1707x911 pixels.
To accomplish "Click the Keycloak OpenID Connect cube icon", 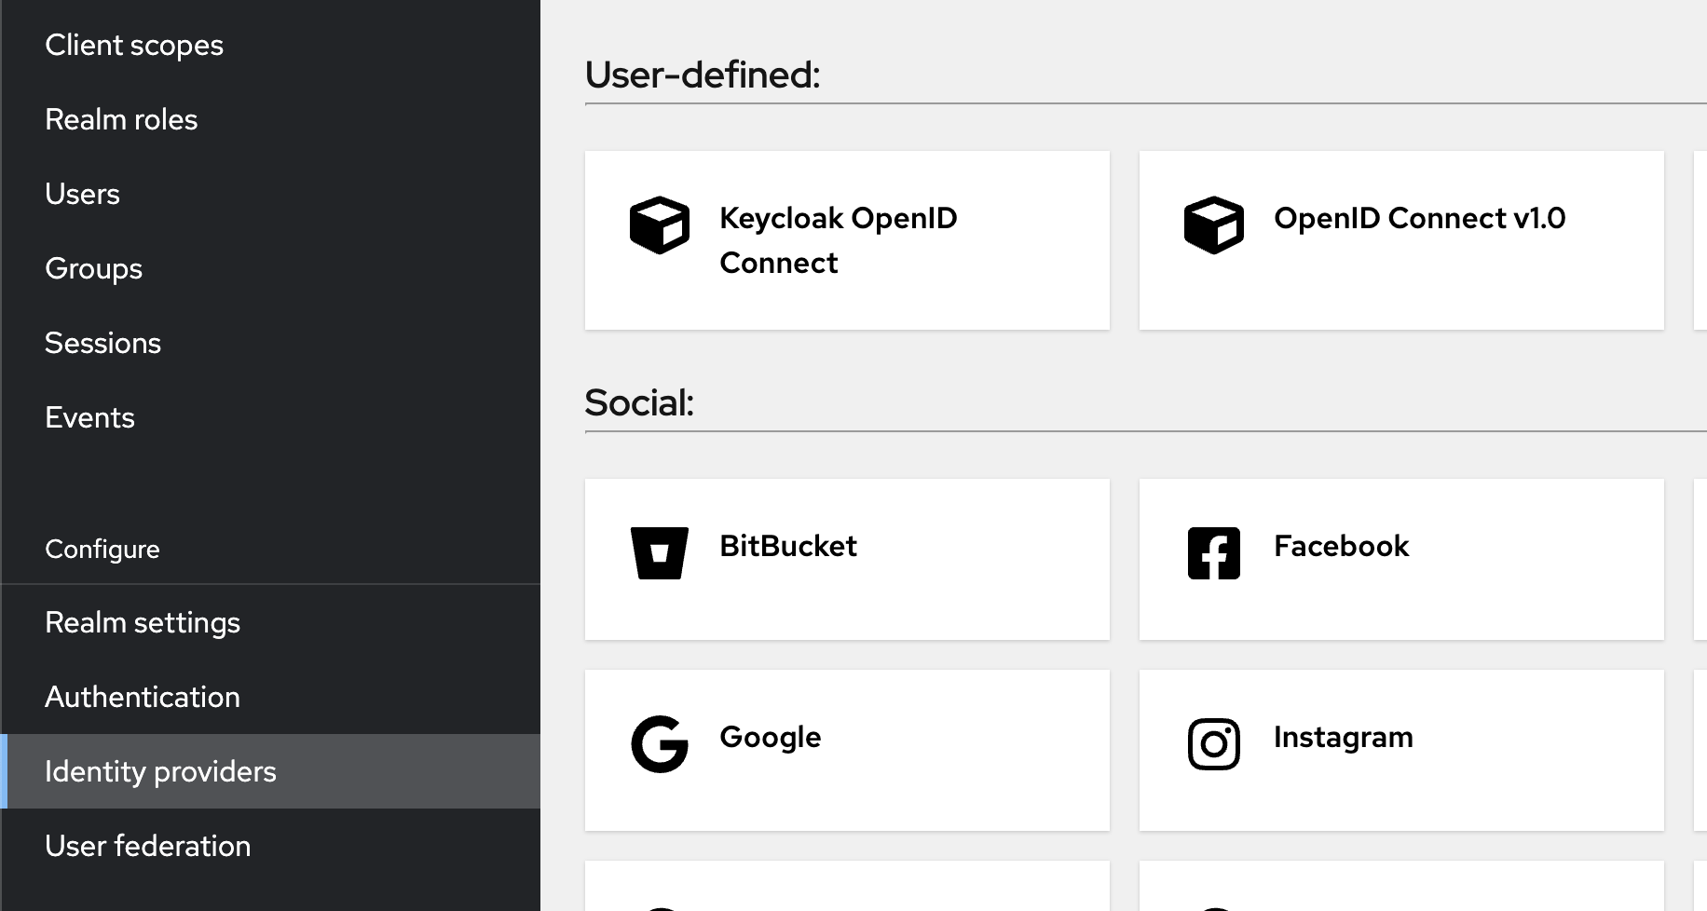I will [660, 225].
